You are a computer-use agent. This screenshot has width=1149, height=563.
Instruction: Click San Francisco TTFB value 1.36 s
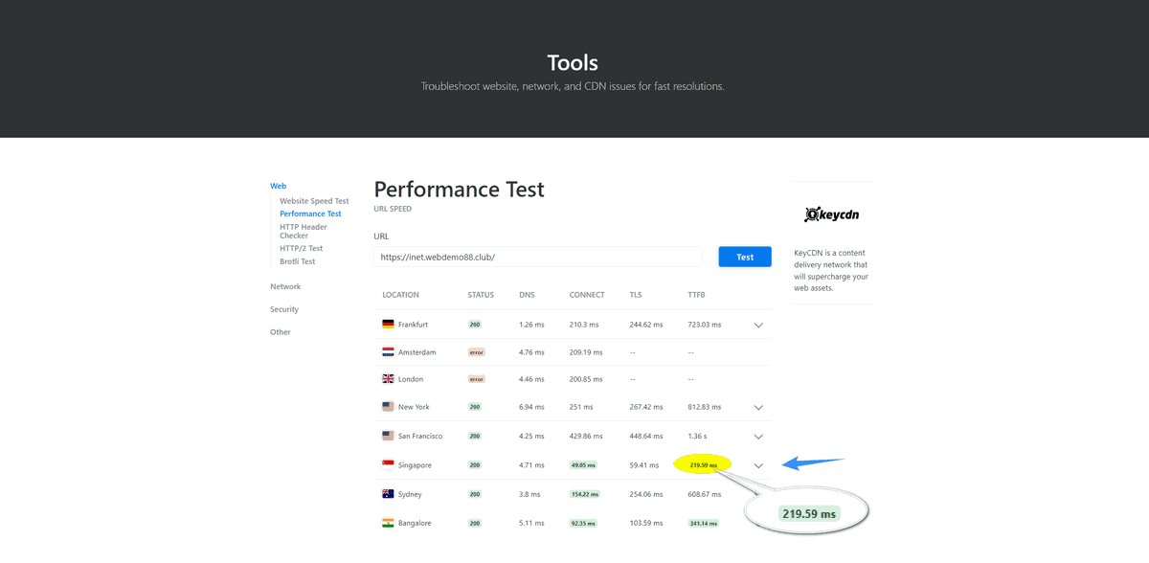click(x=698, y=436)
